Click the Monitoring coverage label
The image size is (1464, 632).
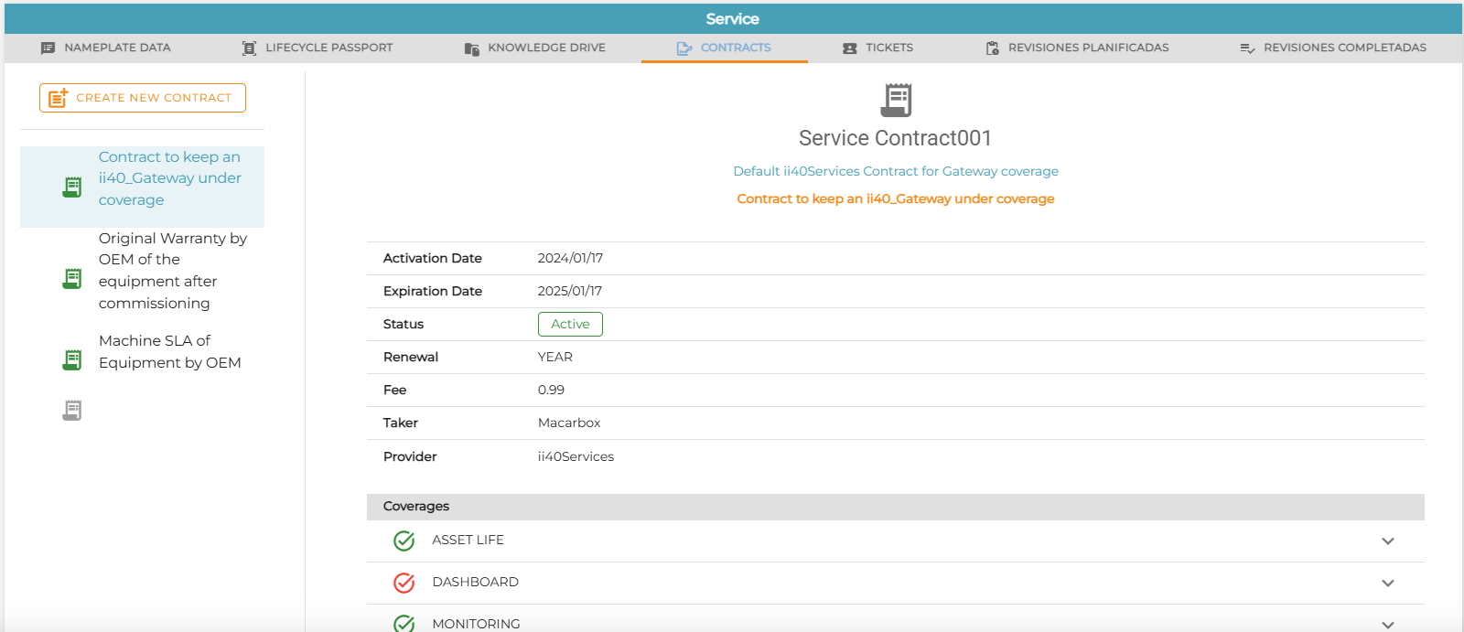tap(476, 624)
